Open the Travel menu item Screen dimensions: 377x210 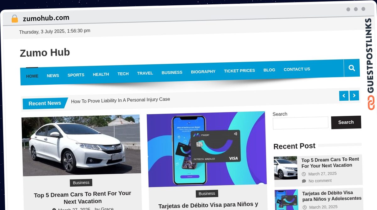[145, 73]
